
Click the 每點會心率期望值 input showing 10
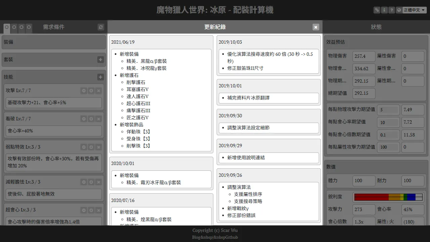tap(388, 122)
